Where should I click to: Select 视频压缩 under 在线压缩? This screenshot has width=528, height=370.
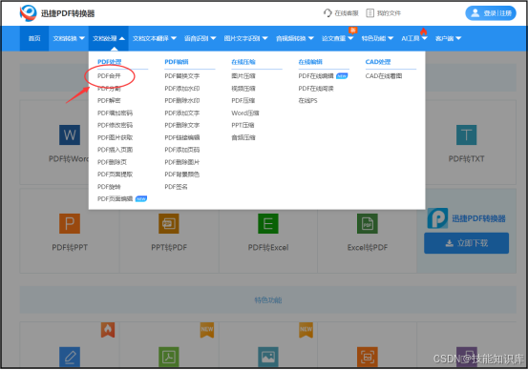pyautogui.click(x=243, y=89)
